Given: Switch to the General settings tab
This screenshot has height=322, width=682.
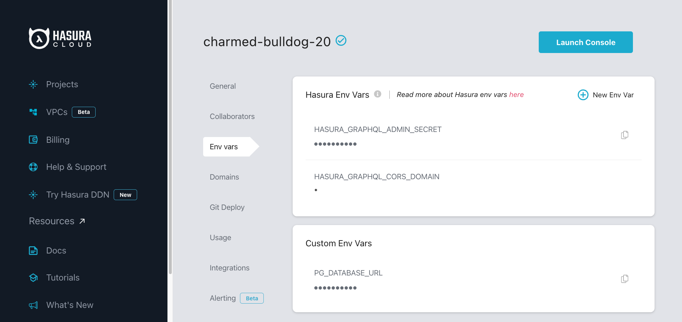Looking at the screenshot, I should tap(223, 86).
